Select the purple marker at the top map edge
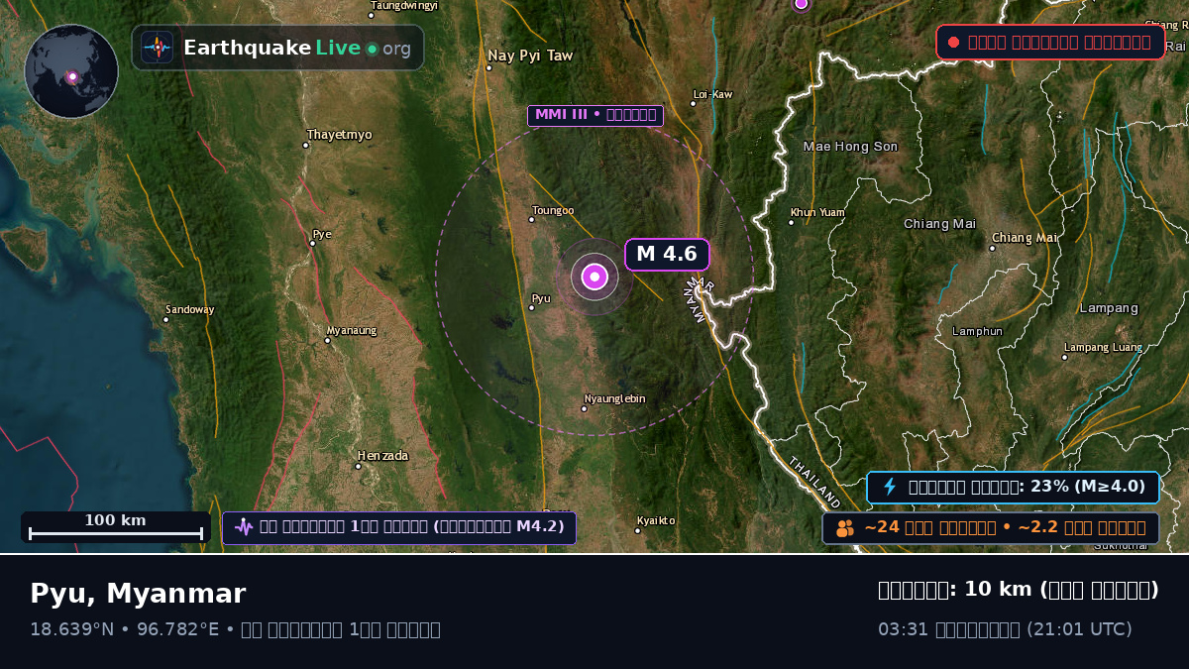The width and height of the screenshot is (1189, 669). coord(801,4)
